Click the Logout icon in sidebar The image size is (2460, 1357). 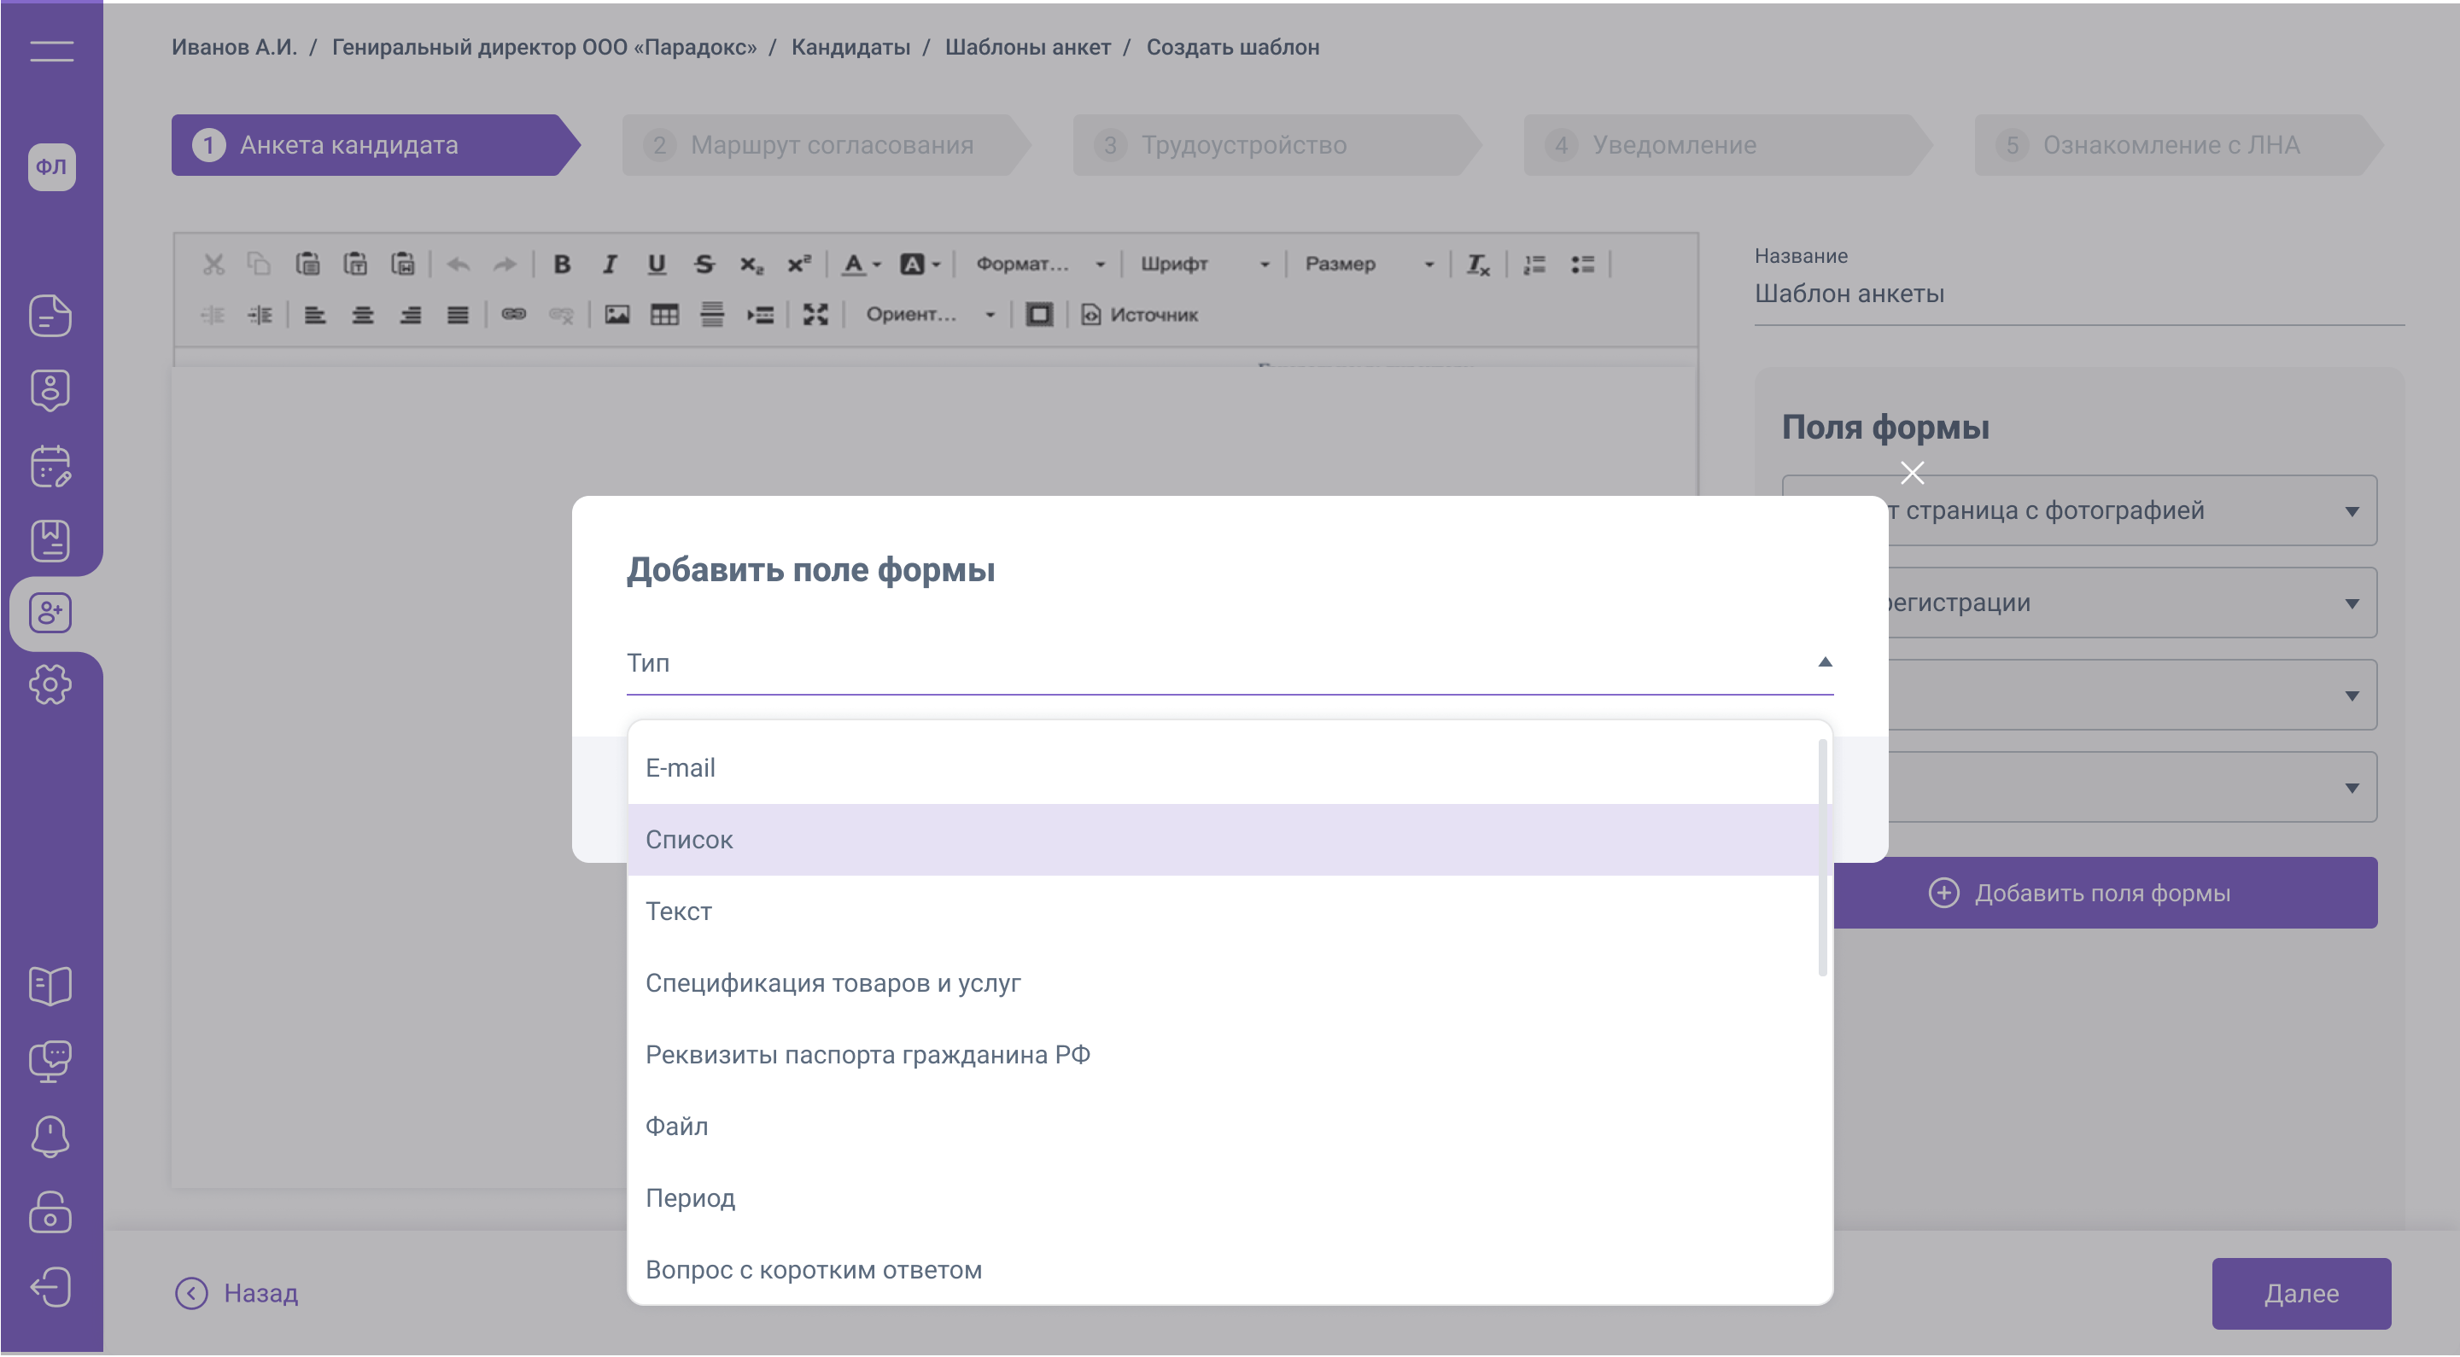tap(50, 1286)
